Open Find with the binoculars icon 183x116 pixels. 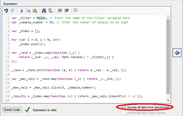44,11
